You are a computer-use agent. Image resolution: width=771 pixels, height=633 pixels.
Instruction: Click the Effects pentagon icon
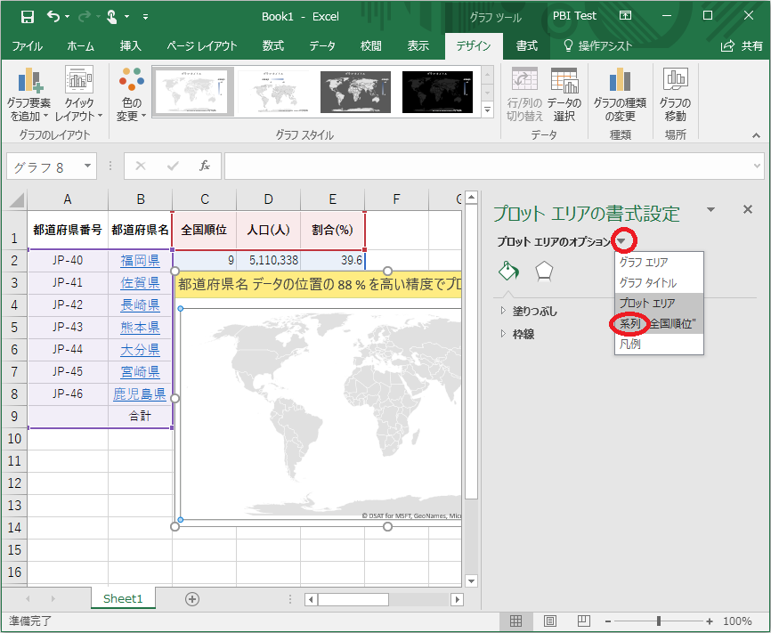click(544, 271)
